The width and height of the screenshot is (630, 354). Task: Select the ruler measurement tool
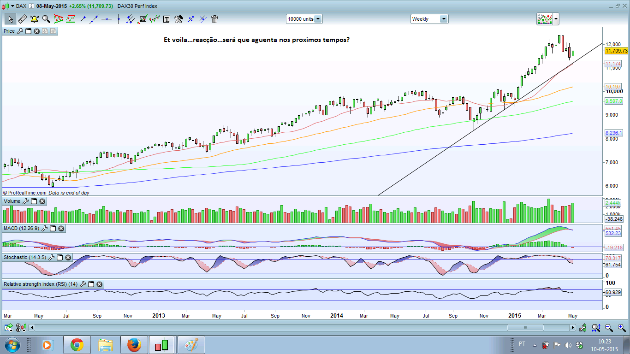[22, 19]
